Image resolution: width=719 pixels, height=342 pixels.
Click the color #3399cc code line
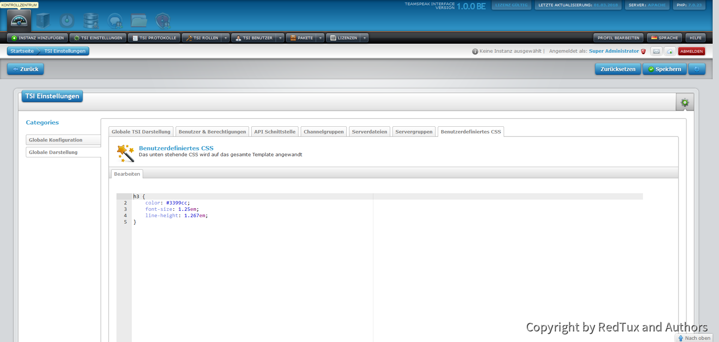coord(167,203)
